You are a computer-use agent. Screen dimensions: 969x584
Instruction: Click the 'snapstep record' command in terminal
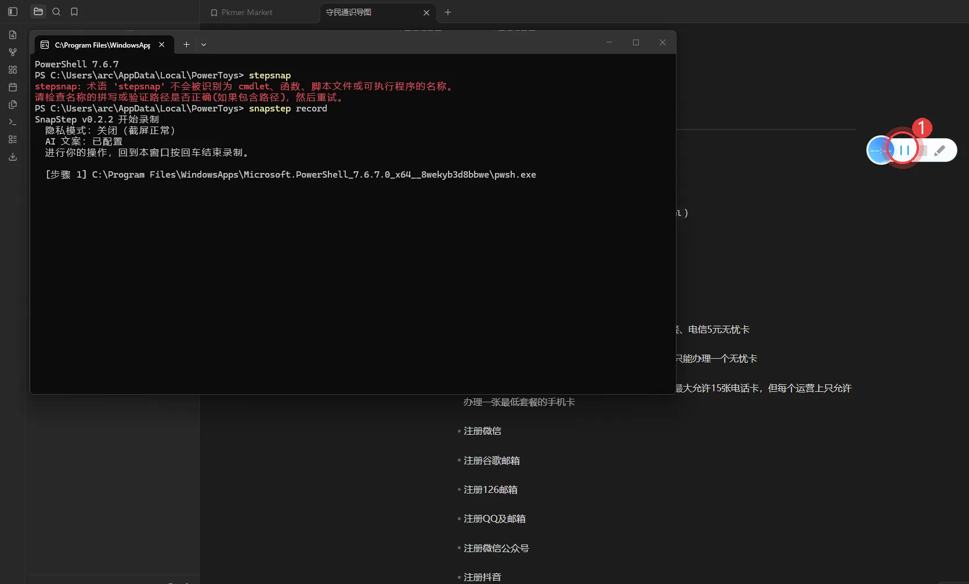point(288,109)
